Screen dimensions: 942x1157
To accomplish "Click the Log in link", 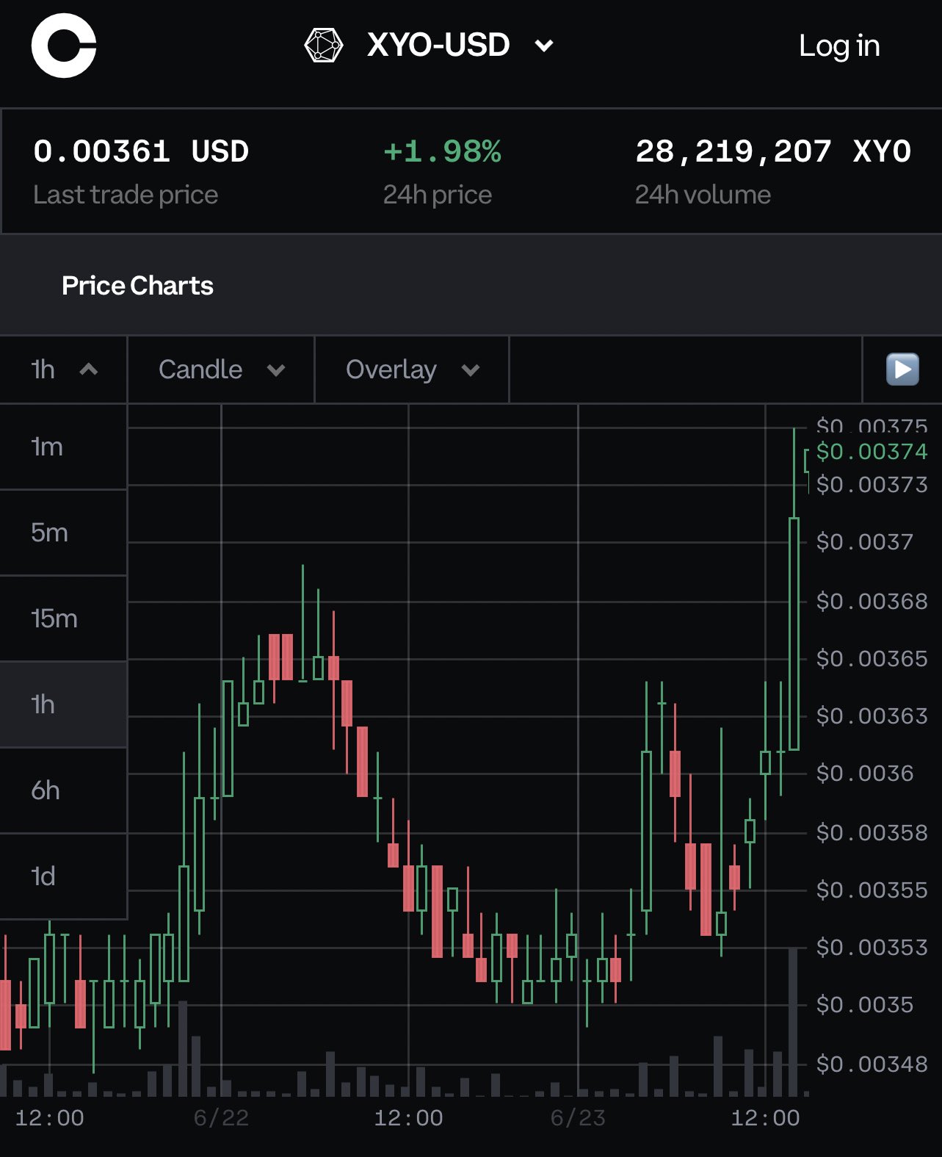I will (x=839, y=46).
